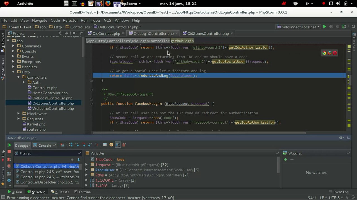
Task: Click Mute Breakpoints icon in debug sidebar
Action: pos(9,166)
